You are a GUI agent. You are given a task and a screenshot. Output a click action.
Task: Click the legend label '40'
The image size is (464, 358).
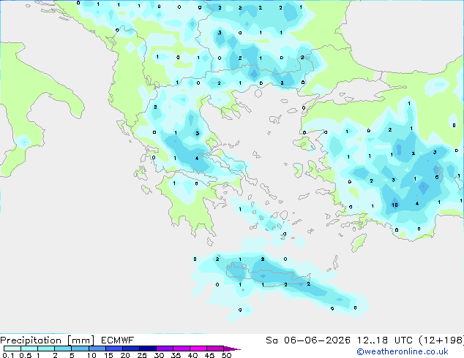pyautogui.click(x=192, y=355)
